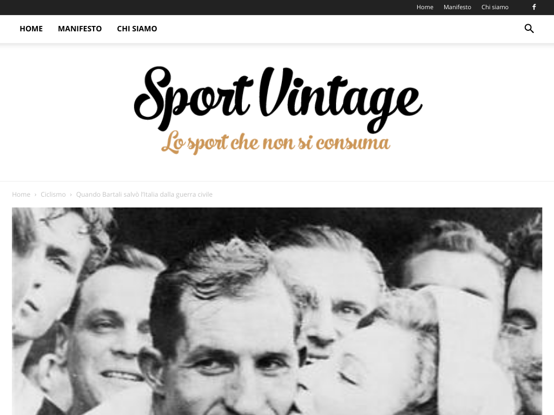This screenshot has height=415, width=554.
Task: Open MANIFESTO in main navigation
Action: click(x=80, y=29)
